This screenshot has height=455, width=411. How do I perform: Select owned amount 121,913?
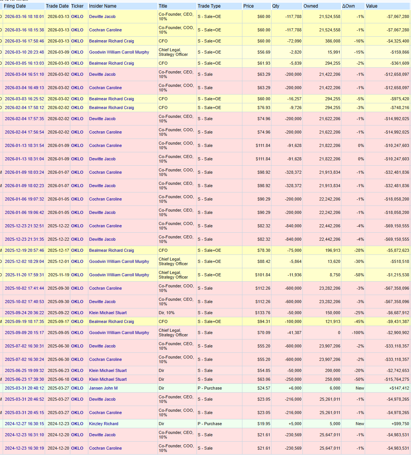(333, 321)
